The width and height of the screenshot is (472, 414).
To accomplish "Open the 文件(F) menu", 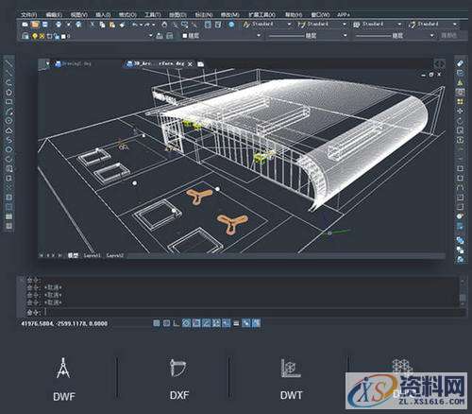I will 28,14.
